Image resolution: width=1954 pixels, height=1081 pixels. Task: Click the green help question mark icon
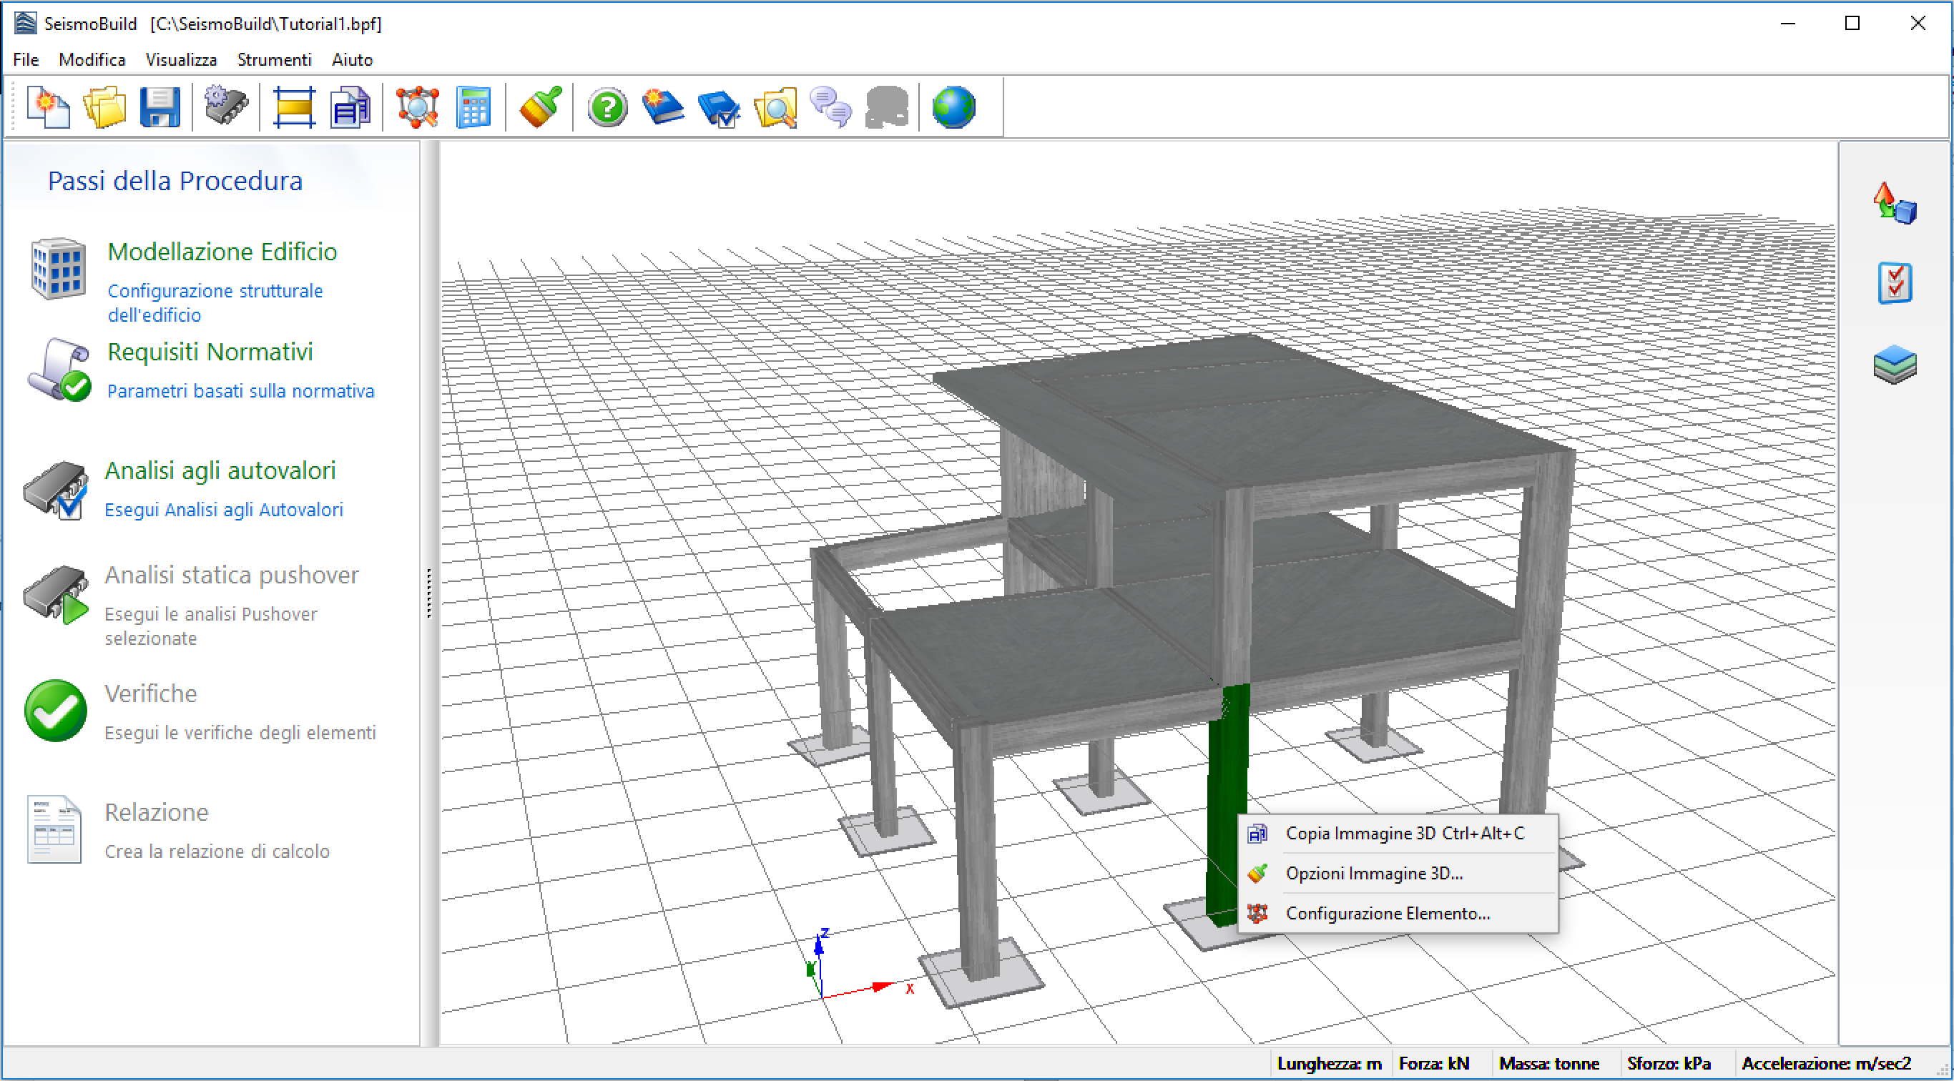coord(607,108)
